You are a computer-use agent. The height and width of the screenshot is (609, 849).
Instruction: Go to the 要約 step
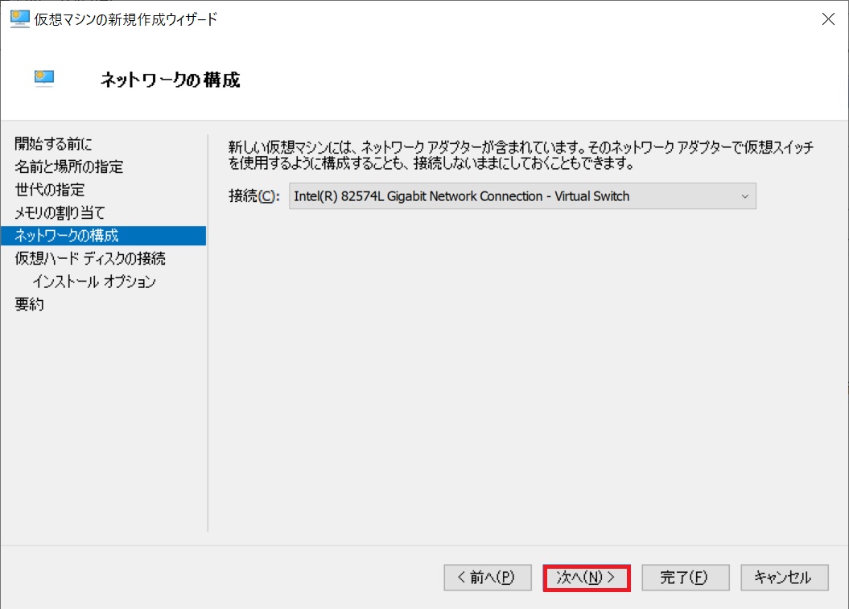tap(29, 304)
